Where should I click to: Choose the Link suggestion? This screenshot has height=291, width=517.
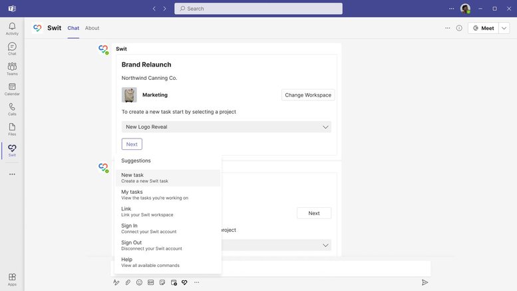coord(168,212)
